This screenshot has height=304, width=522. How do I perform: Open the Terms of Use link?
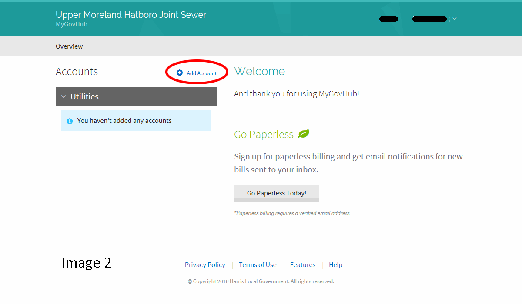point(258,265)
